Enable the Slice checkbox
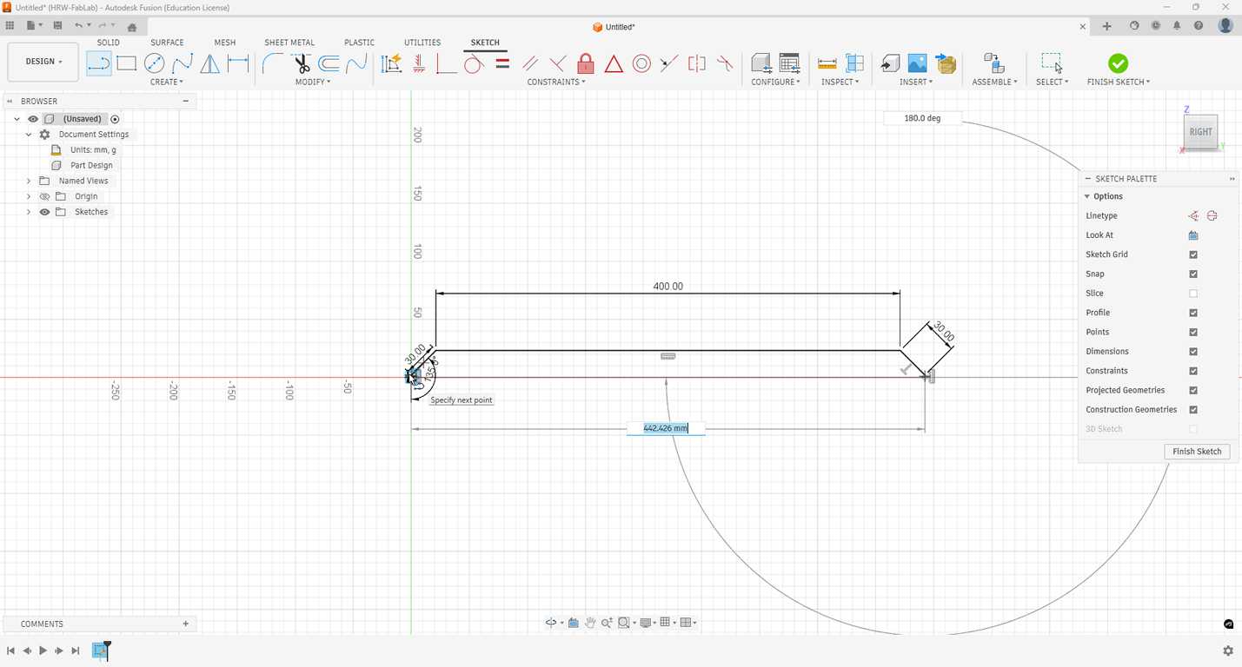 click(x=1193, y=294)
